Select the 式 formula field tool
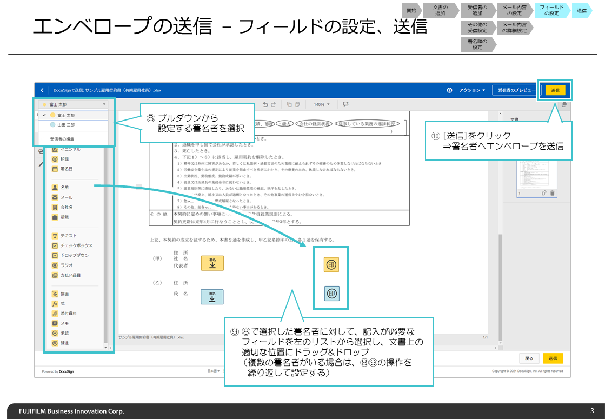The height and width of the screenshot is (419, 605). pyautogui.click(x=55, y=304)
